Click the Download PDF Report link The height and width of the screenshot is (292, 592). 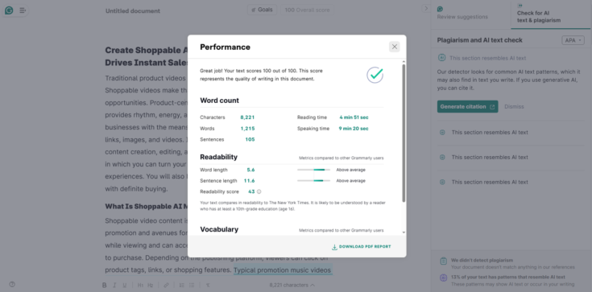362,247
